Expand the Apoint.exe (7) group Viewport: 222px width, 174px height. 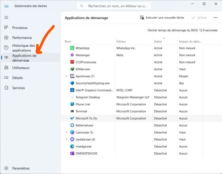tap(66, 76)
